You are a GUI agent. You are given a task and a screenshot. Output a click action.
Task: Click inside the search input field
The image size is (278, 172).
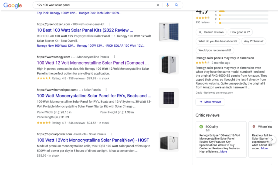81,5
